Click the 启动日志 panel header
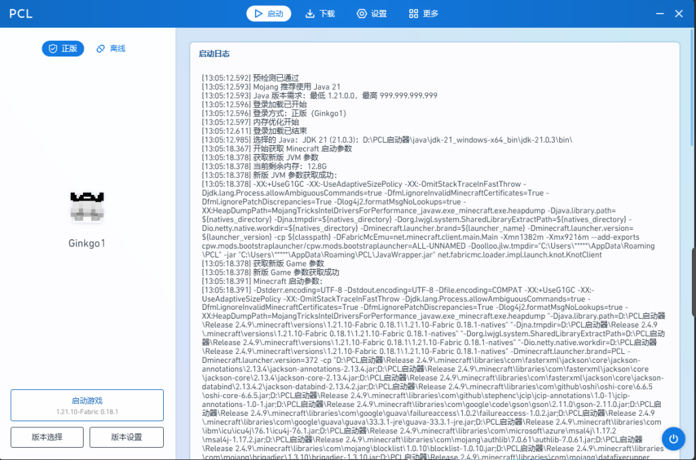 [x=213, y=53]
